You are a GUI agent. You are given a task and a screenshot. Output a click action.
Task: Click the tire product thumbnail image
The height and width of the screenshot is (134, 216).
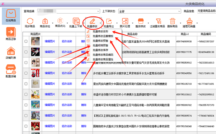[x=35, y=116]
